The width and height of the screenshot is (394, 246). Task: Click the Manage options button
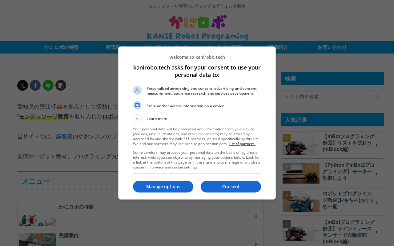click(163, 187)
